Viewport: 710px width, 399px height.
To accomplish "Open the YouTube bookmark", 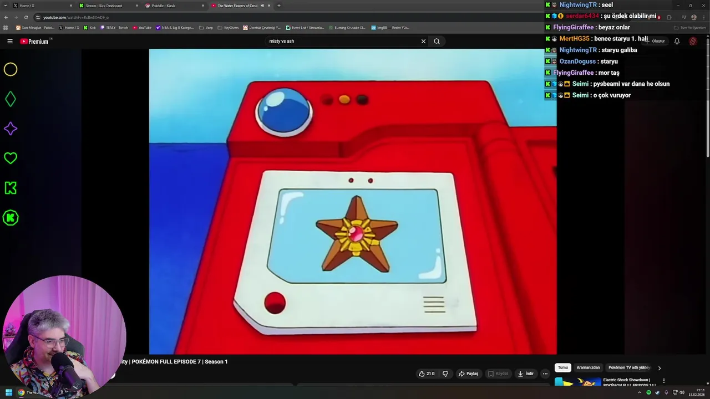I will click(142, 27).
